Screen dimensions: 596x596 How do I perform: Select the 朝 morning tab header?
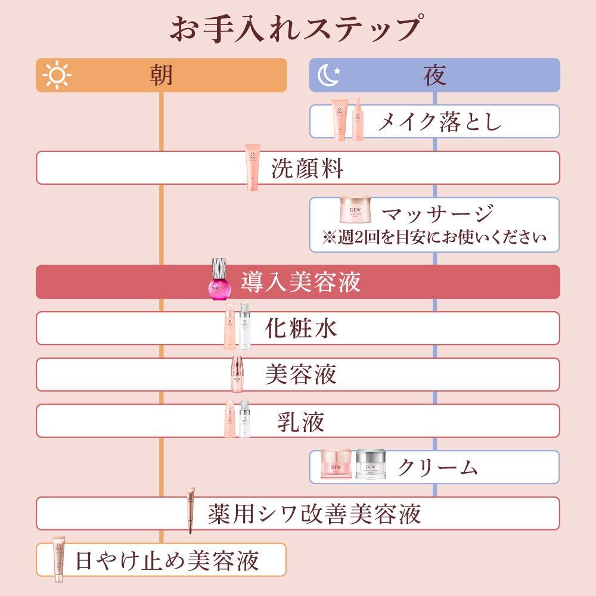[x=161, y=75]
